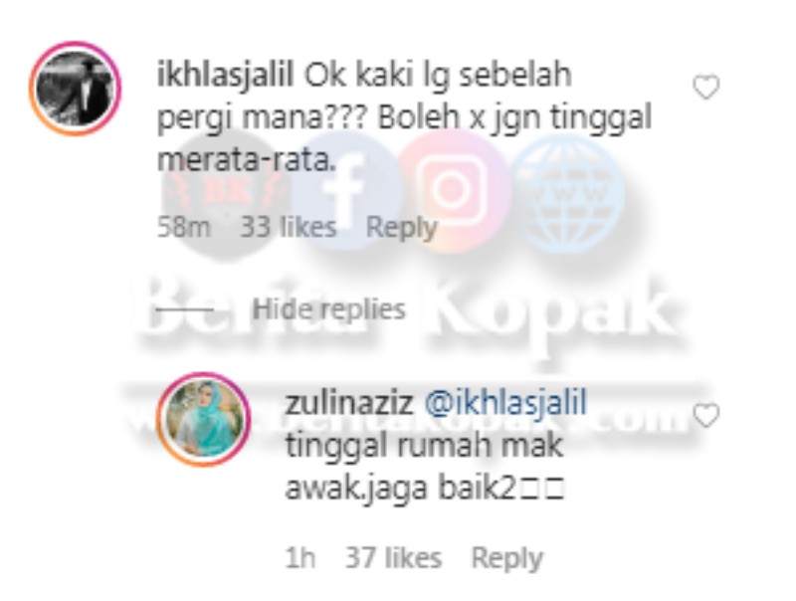View the 33 likes on first comment
The height and width of the screenshot is (601, 796).
(x=288, y=227)
